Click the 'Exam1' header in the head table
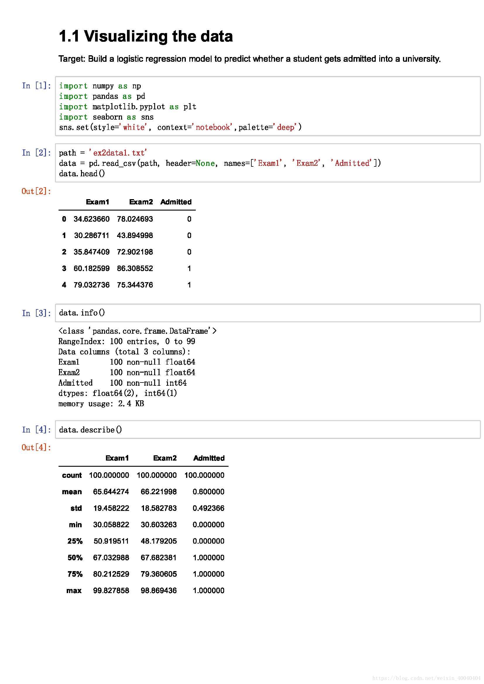Image resolution: width=484 pixels, height=684 pixels. click(x=97, y=202)
